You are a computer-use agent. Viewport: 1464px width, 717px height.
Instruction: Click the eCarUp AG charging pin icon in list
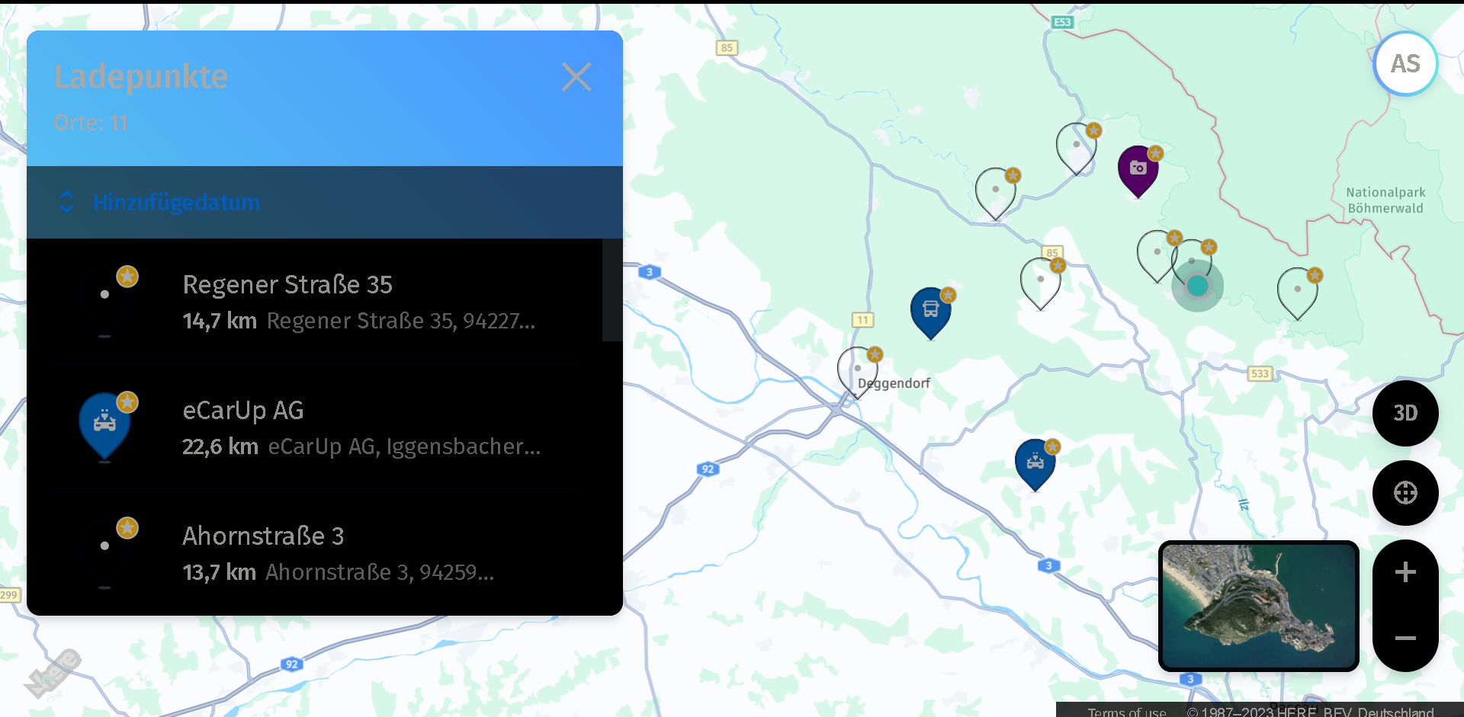[x=105, y=423]
